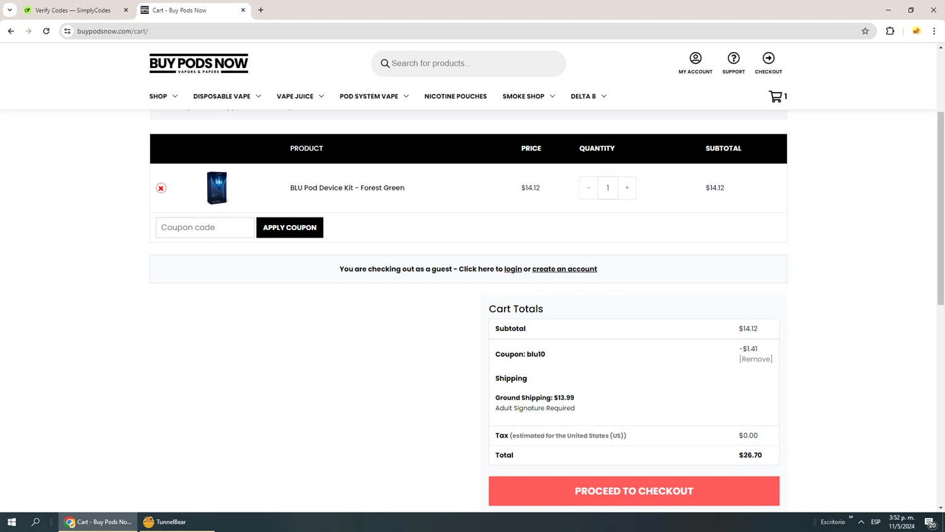945x532 pixels.
Task: View site information icon in address bar
Action: point(67,31)
